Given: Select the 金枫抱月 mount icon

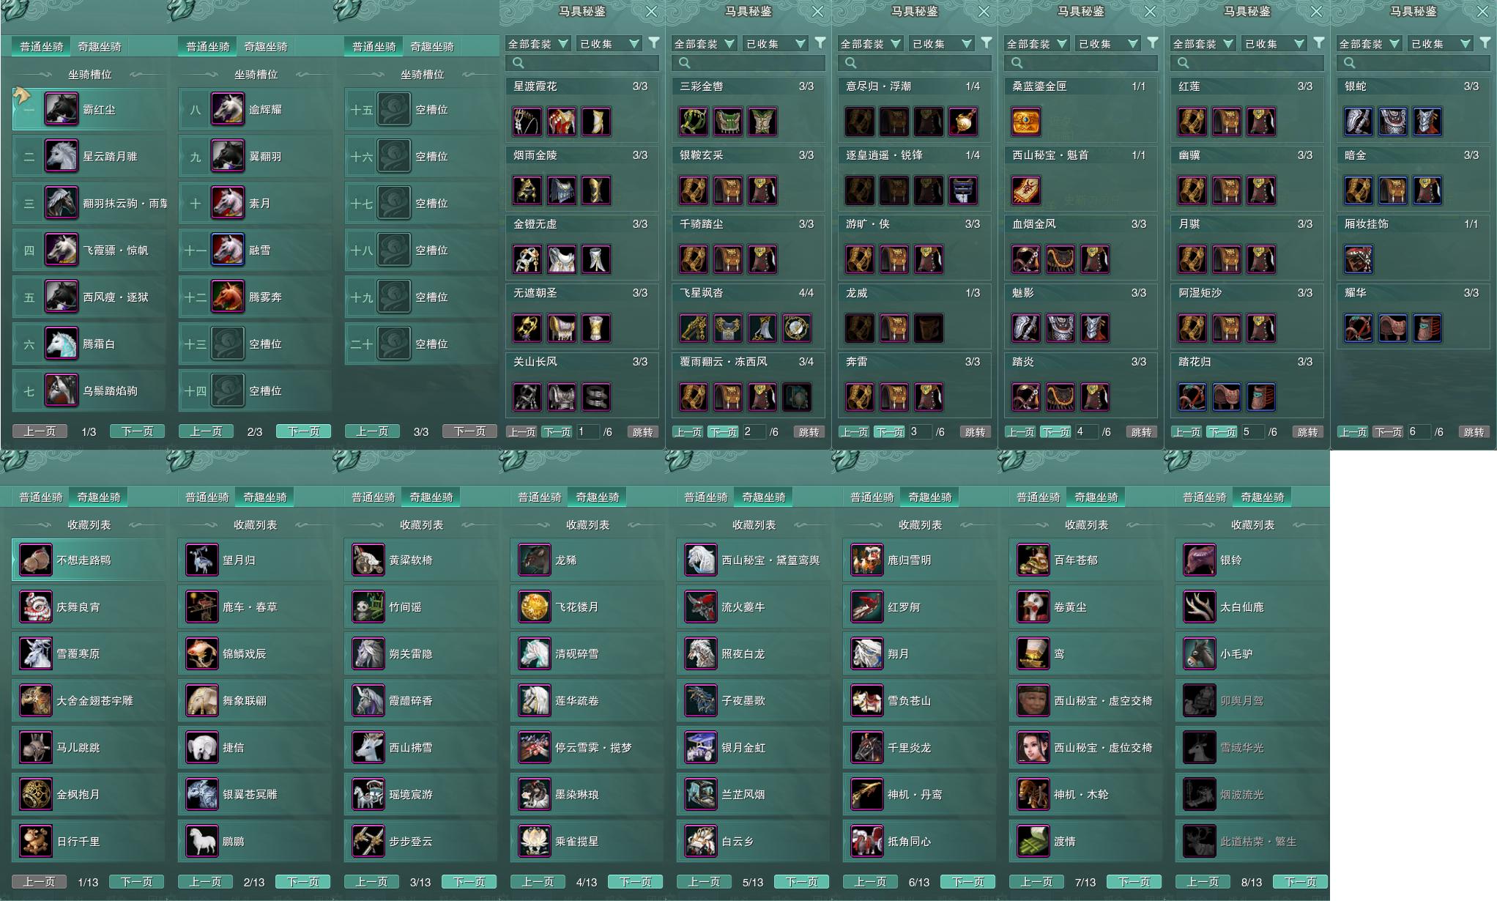Looking at the screenshot, I should coord(35,794).
